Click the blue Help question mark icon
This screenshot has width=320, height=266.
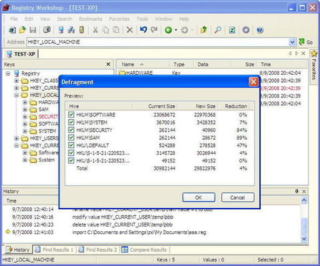(260, 29)
